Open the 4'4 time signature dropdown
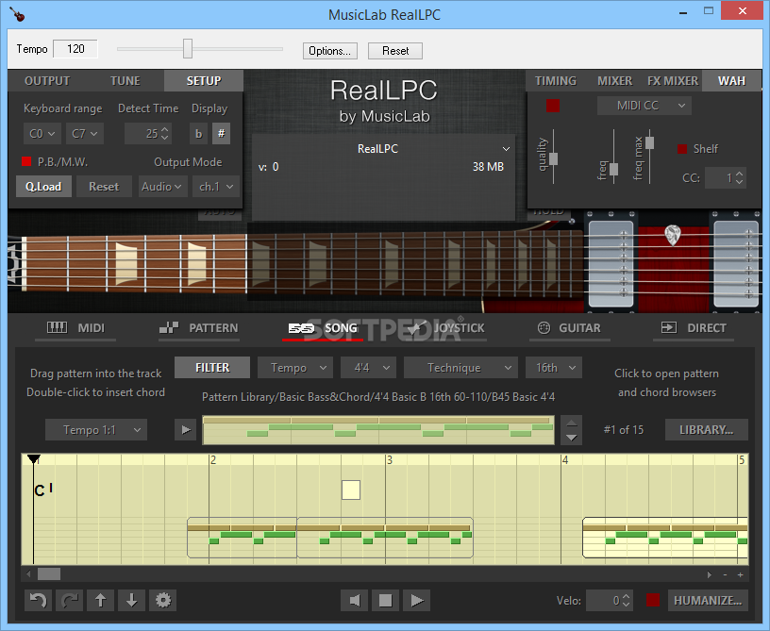Viewport: 770px width, 631px height. pyautogui.click(x=368, y=368)
